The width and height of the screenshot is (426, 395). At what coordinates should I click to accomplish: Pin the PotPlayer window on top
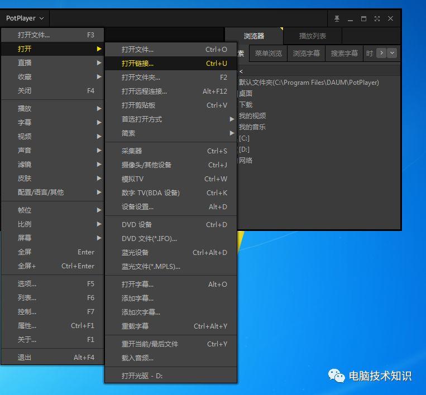pyautogui.click(x=337, y=18)
